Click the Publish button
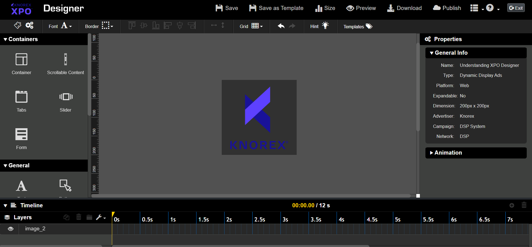The image size is (532, 247). [x=447, y=8]
